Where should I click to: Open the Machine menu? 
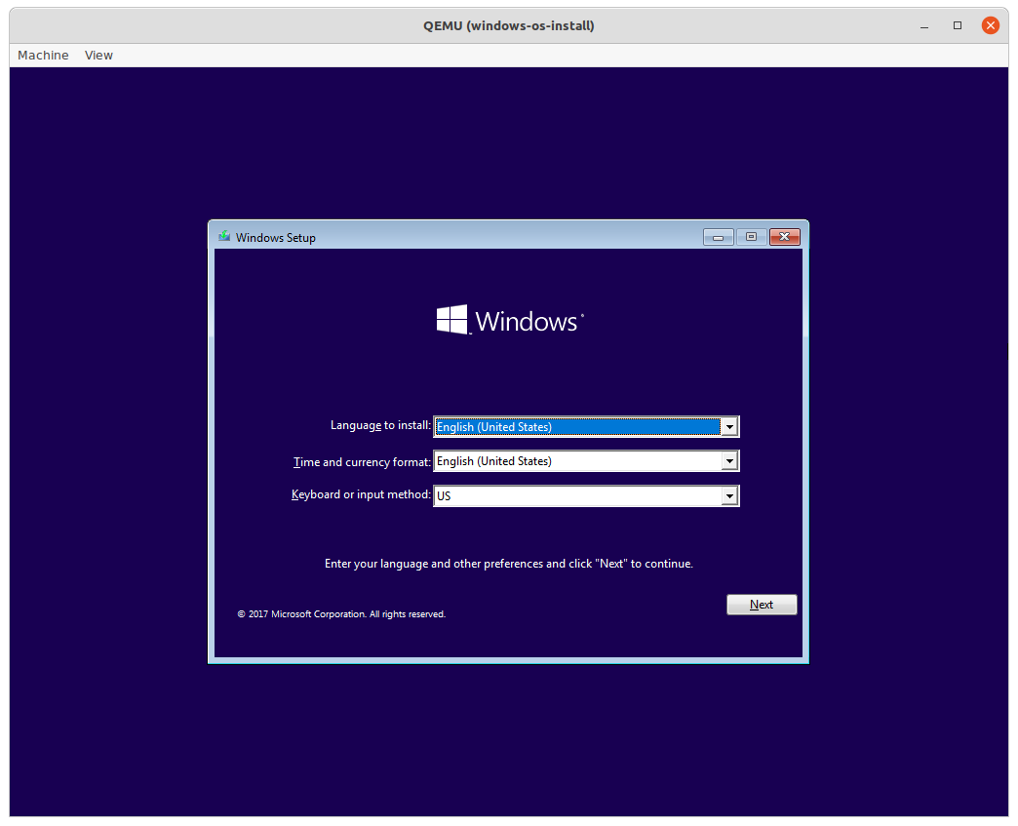tap(43, 55)
